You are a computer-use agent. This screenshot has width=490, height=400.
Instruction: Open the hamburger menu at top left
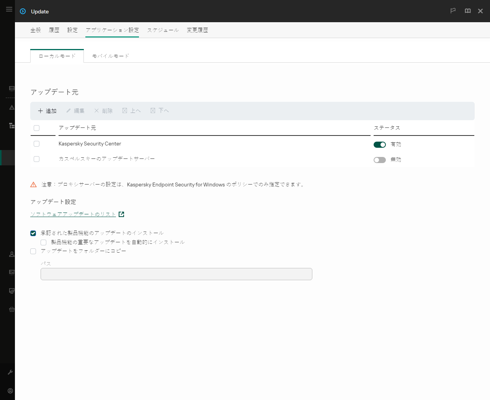click(x=9, y=9)
